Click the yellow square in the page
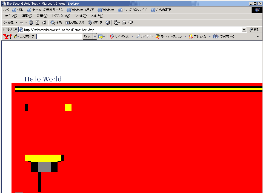Viewport: 263px width, 193px height. coord(68,107)
